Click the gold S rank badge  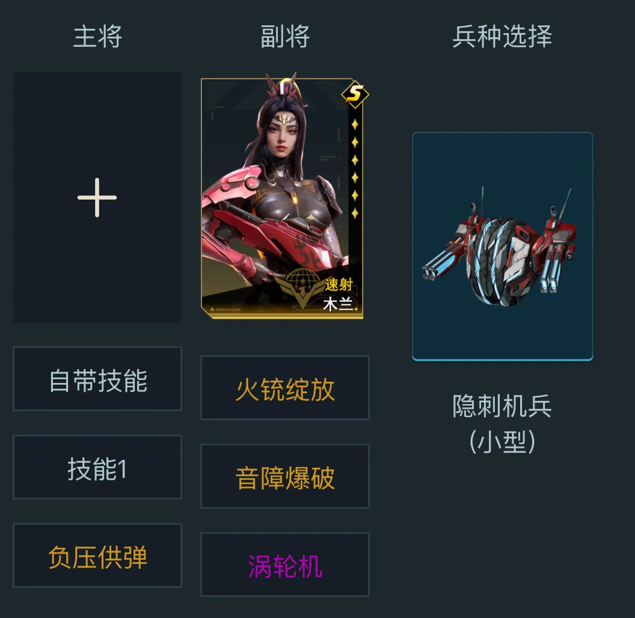(x=355, y=94)
